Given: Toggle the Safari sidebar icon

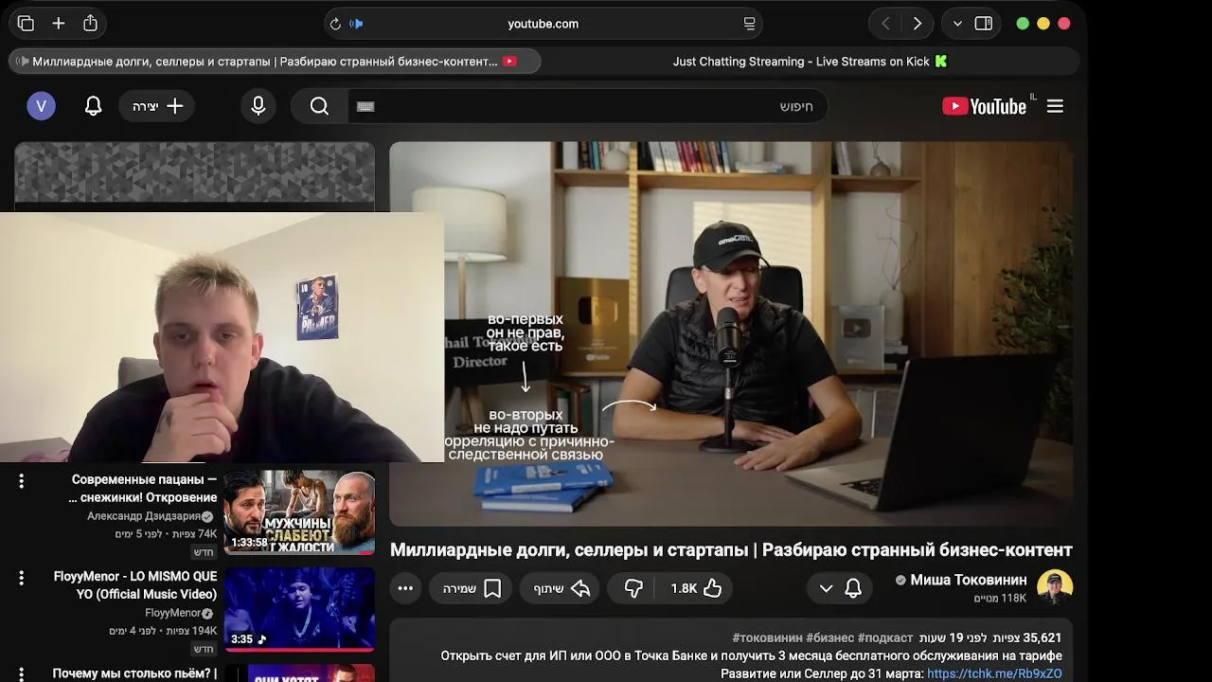Looking at the screenshot, I should (x=984, y=24).
